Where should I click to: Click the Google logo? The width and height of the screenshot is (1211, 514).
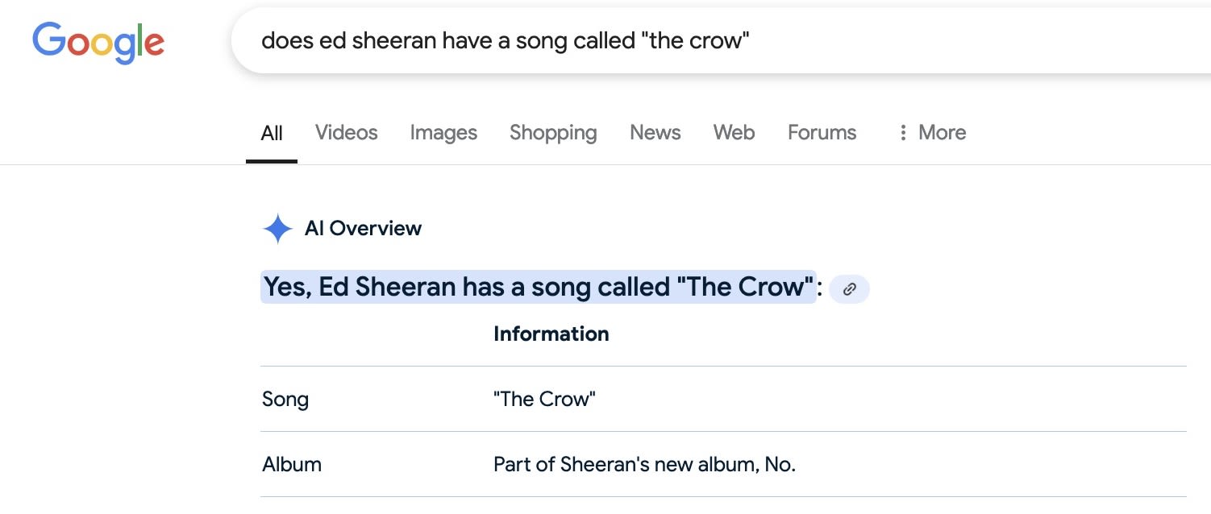tap(98, 42)
